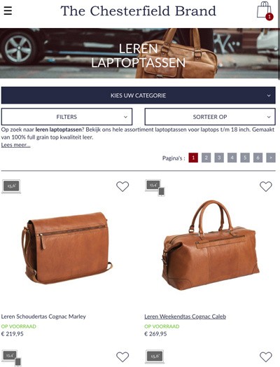Click the laptop and tablet icon on Caleb

155,188
